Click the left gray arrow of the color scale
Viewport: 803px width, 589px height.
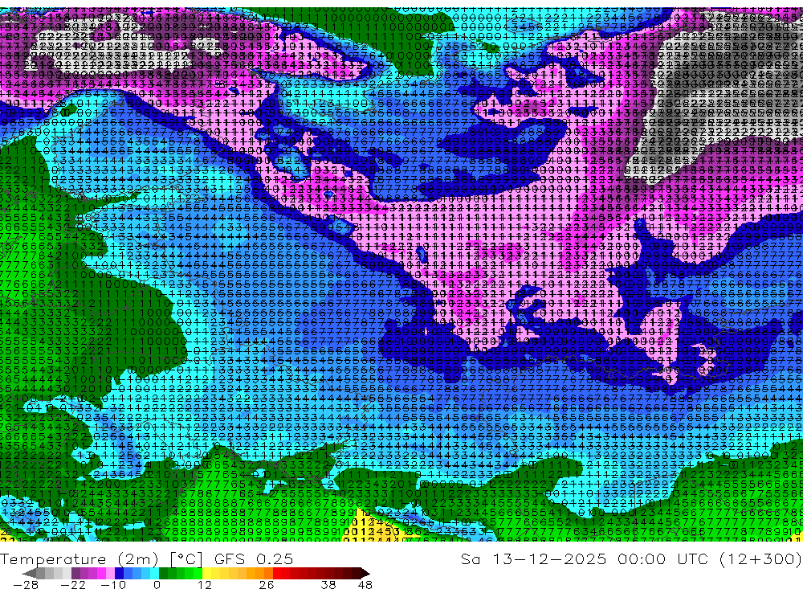tap(29, 573)
